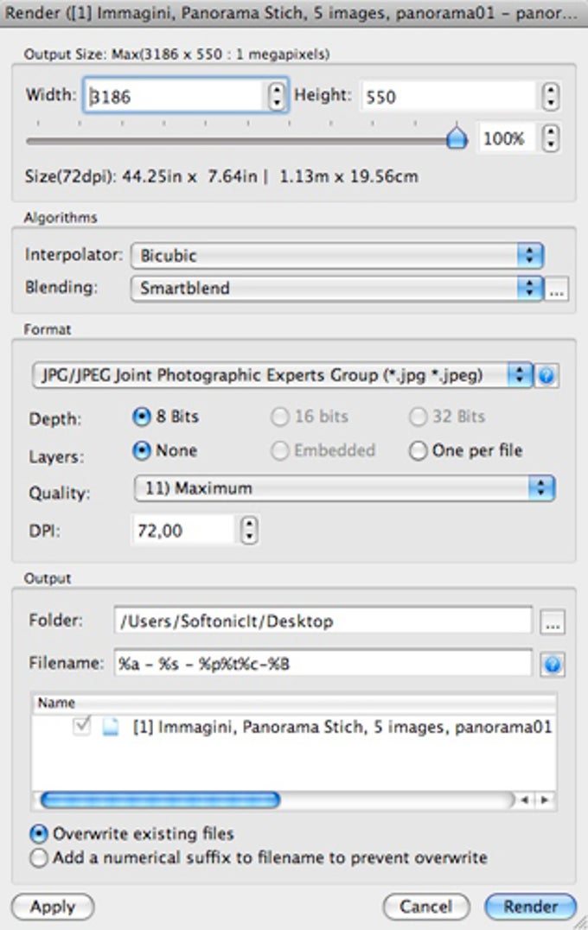The height and width of the screenshot is (930, 588).
Task: Click the Height field showing 550
Action: pyautogui.click(x=449, y=96)
